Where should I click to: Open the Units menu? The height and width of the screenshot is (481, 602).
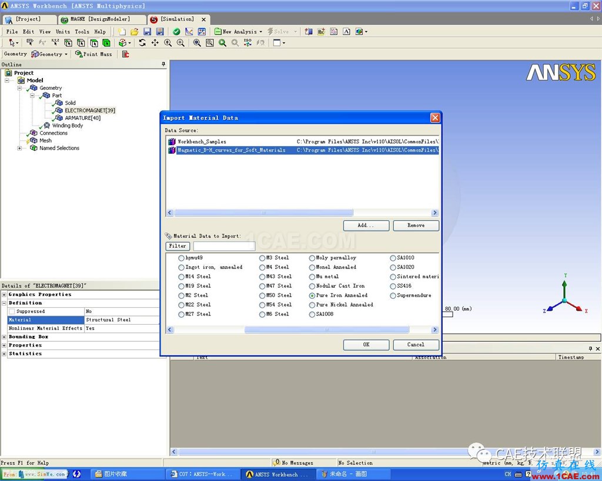click(x=63, y=32)
